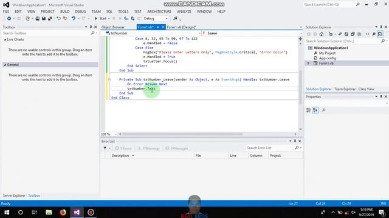This screenshot has width=389, height=218.
Task: Open the BUILD menu
Action: (65, 12)
